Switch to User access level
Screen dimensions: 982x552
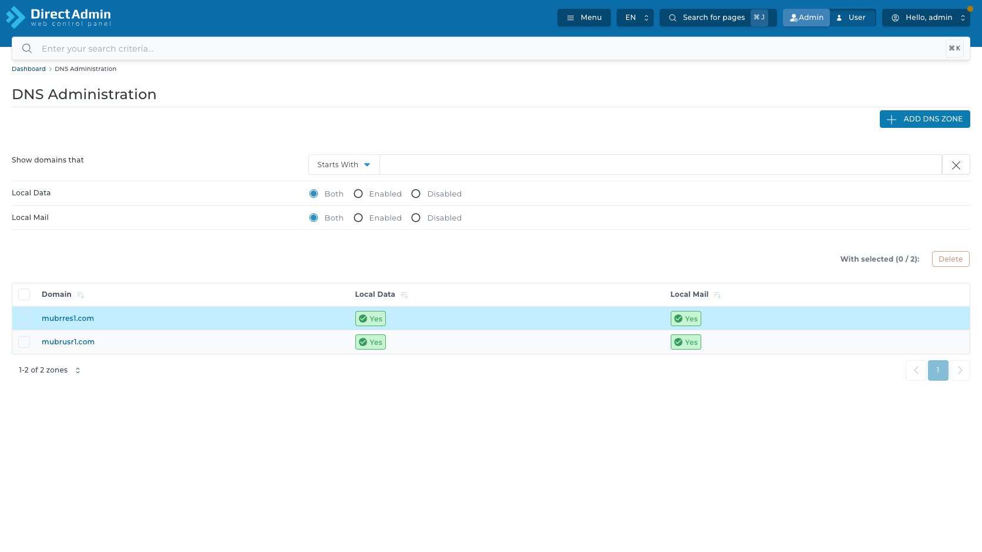[852, 18]
